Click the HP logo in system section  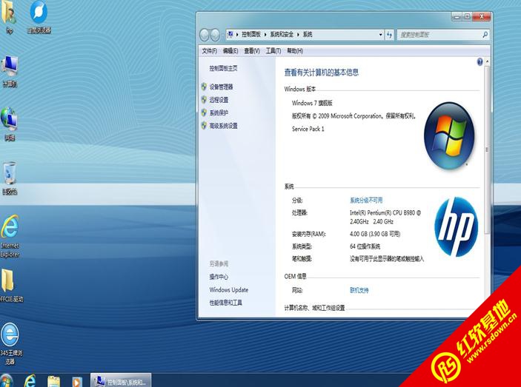457,227
